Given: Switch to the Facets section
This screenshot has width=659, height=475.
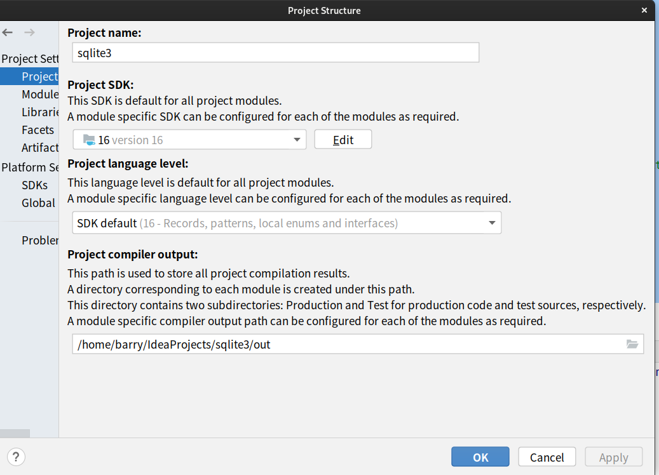Looking at the screenshot, I should (37, 130).
